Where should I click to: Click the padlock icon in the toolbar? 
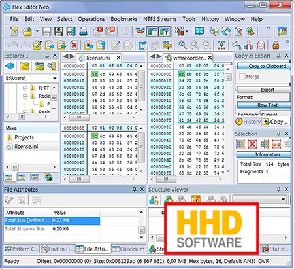click(276, 45)
